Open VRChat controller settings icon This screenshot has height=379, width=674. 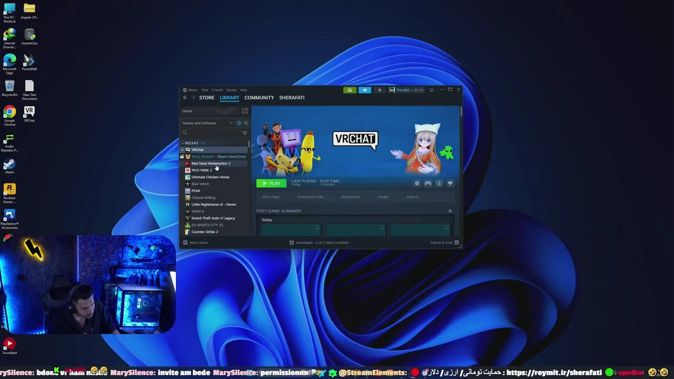pyautogui.click(x=428, y=183)
